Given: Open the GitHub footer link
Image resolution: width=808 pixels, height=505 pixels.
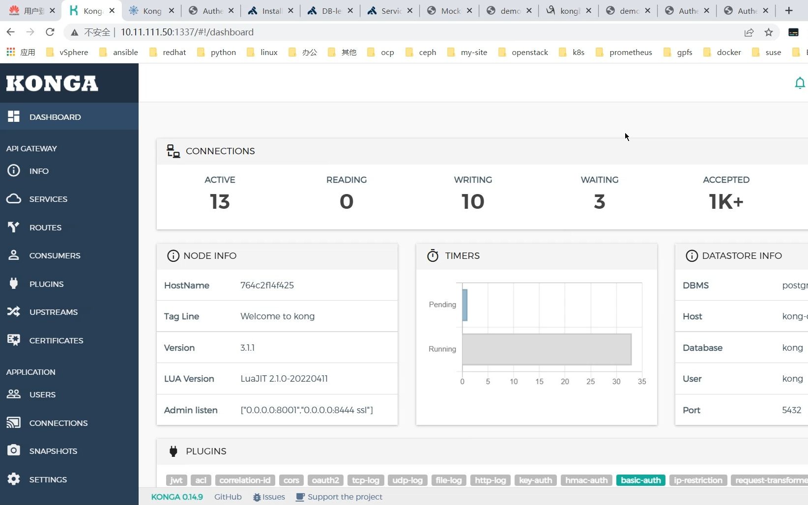Looking at the screenshot, I should coord(228,497).
